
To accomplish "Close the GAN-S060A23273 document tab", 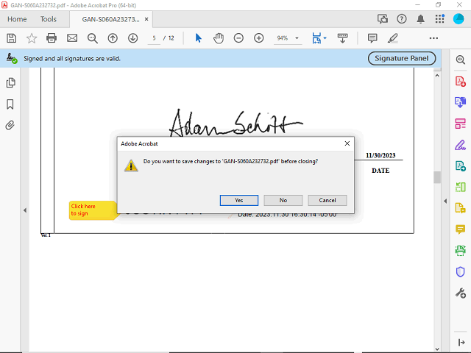I will tap(146, 19).
